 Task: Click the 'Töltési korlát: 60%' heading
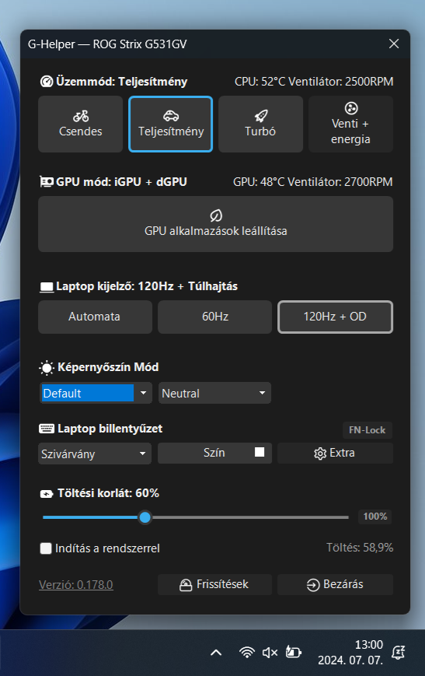tap(109, 493)
